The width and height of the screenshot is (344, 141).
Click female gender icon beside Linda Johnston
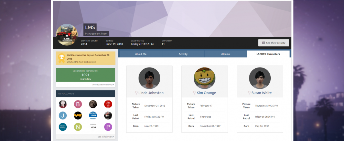point(136,93)
